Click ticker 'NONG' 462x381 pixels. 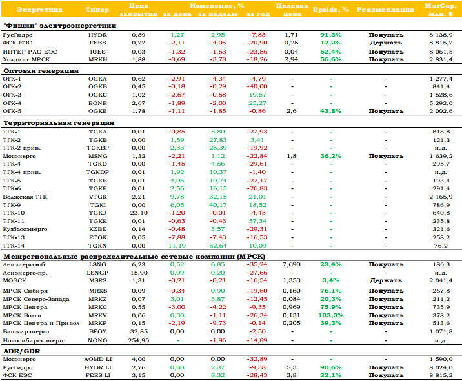click(97, 340)
